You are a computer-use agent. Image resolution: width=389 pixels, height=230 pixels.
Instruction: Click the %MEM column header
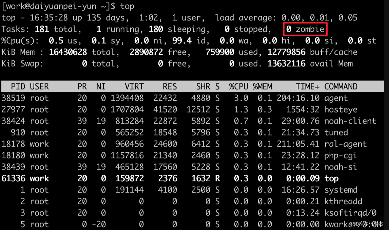pos(262,86)
